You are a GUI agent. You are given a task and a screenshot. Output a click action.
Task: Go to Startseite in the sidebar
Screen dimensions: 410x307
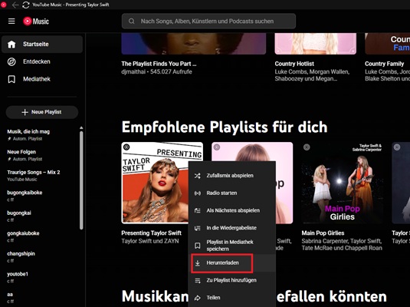pyautogui.click(x=42, y=44)
